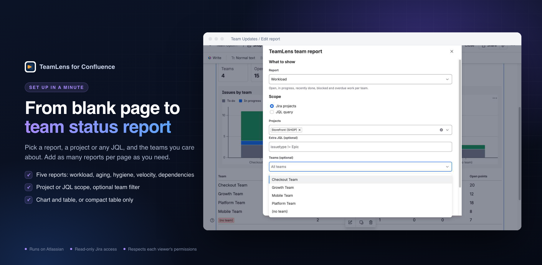The width and height of the screenshot is (542, 265).
Task: Clear all selected projects with the circle x
Action: 441,130
